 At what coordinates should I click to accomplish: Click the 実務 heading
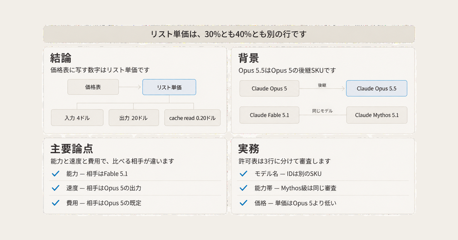[x=249, y=149]
